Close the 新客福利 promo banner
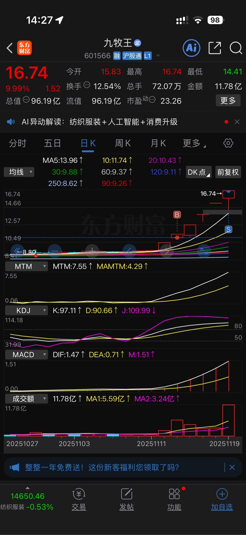This screenshot has height=535, width=246. tap(232, 467)
